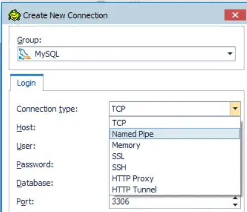The height and width of the screenshot is (212, 247).
Task: Increase the Port value with up arrow
Action: pyautogui.click(x=235, y=198)
